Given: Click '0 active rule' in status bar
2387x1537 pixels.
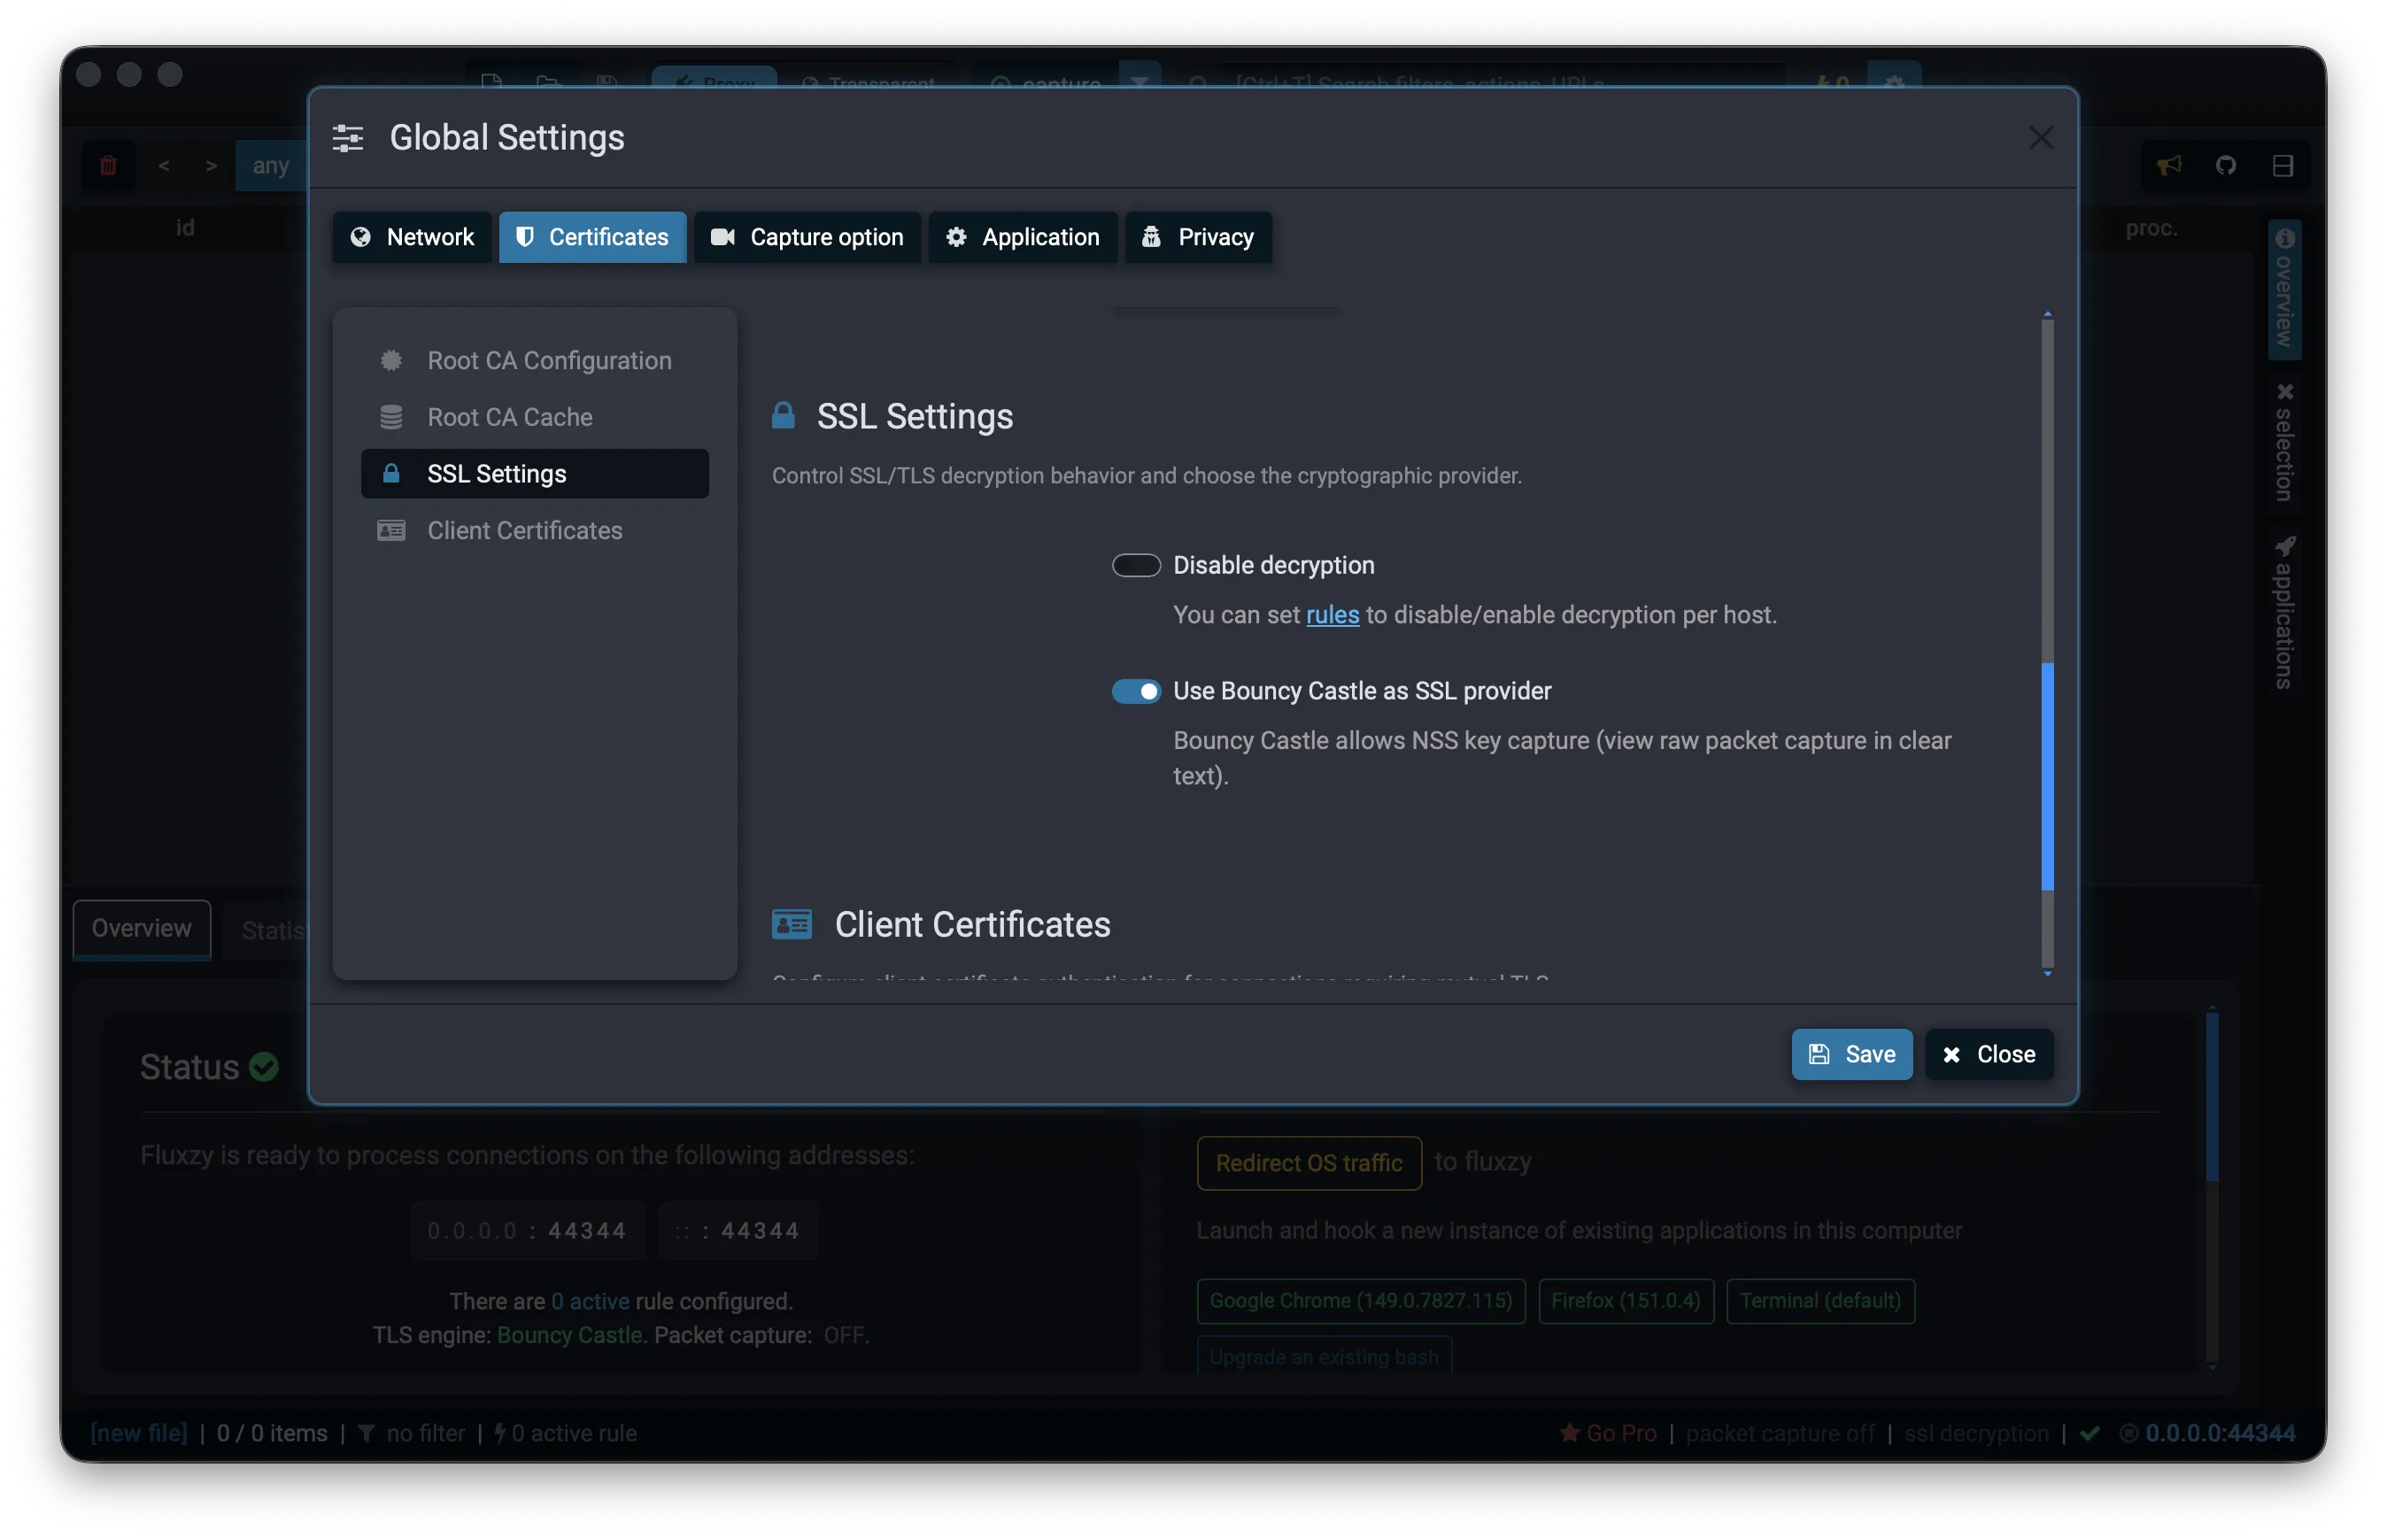Looking at the screenshot, I should [566, 1433].
